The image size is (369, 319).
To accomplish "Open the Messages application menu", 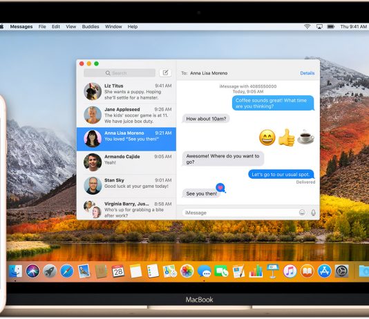I will (x=21, y=26).
